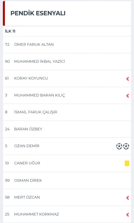Click the red substitution arrow for Muhammet Korkmaz
The image size is (134, 223).
pos(128,215)
